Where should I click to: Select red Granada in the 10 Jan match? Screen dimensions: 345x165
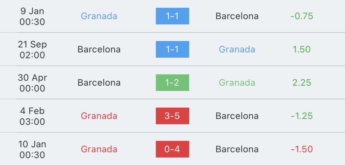[x=99, y=149]
